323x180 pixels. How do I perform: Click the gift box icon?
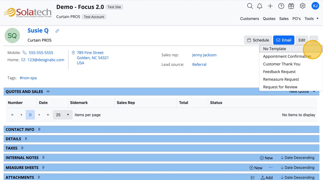click(x=291, y=6)
